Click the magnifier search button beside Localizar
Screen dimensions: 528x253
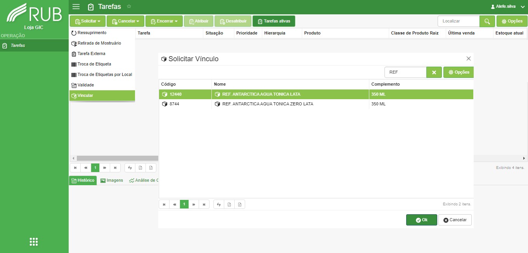coord(487,21)
